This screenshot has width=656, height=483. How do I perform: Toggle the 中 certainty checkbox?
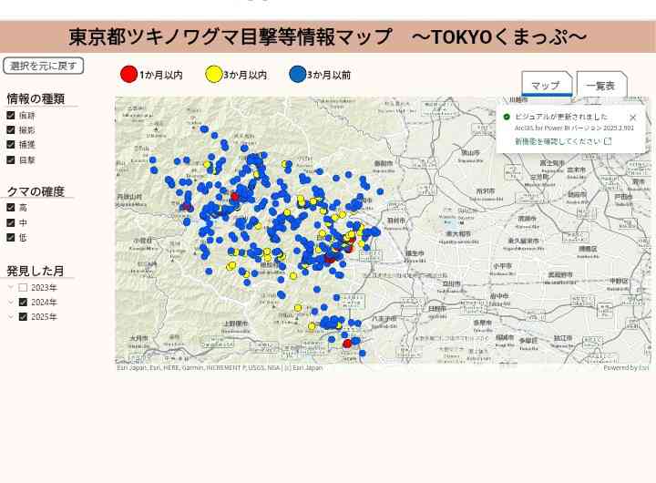11,222
